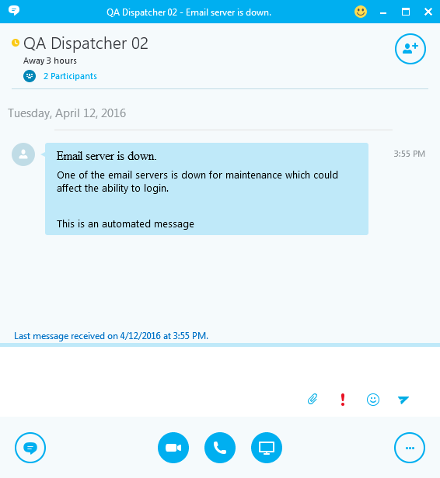Click the conversation icon in title bar
Viewport: 440px width, 478px height.
[x=14, y=11]
